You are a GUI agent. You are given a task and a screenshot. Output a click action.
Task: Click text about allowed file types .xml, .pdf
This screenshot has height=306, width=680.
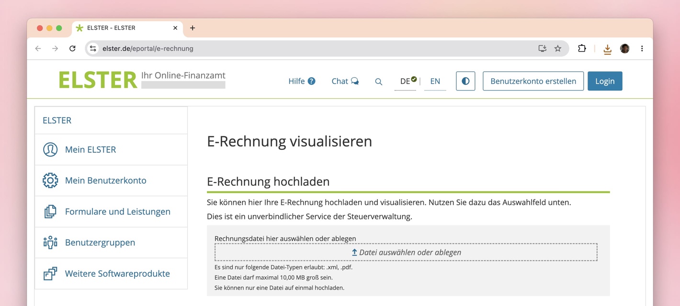coord(283,267)
